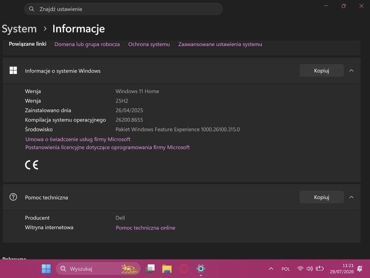The height and width of the screenshot is (278, 370).
Task: Select the Dell producer value
Action: coord(120,218)
